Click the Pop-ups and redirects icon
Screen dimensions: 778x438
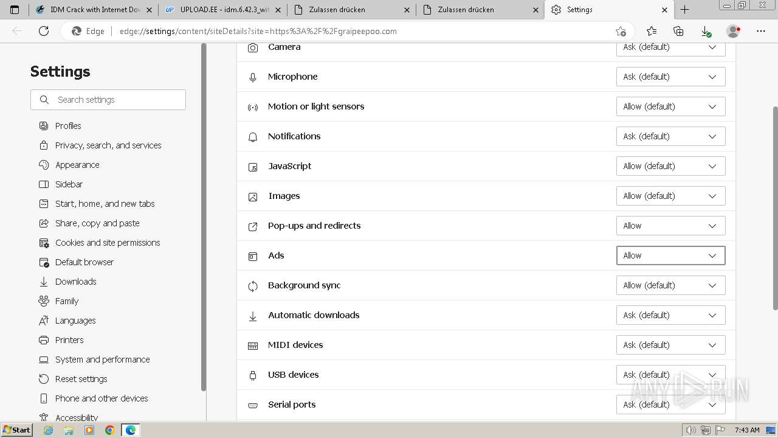(253, 226)
